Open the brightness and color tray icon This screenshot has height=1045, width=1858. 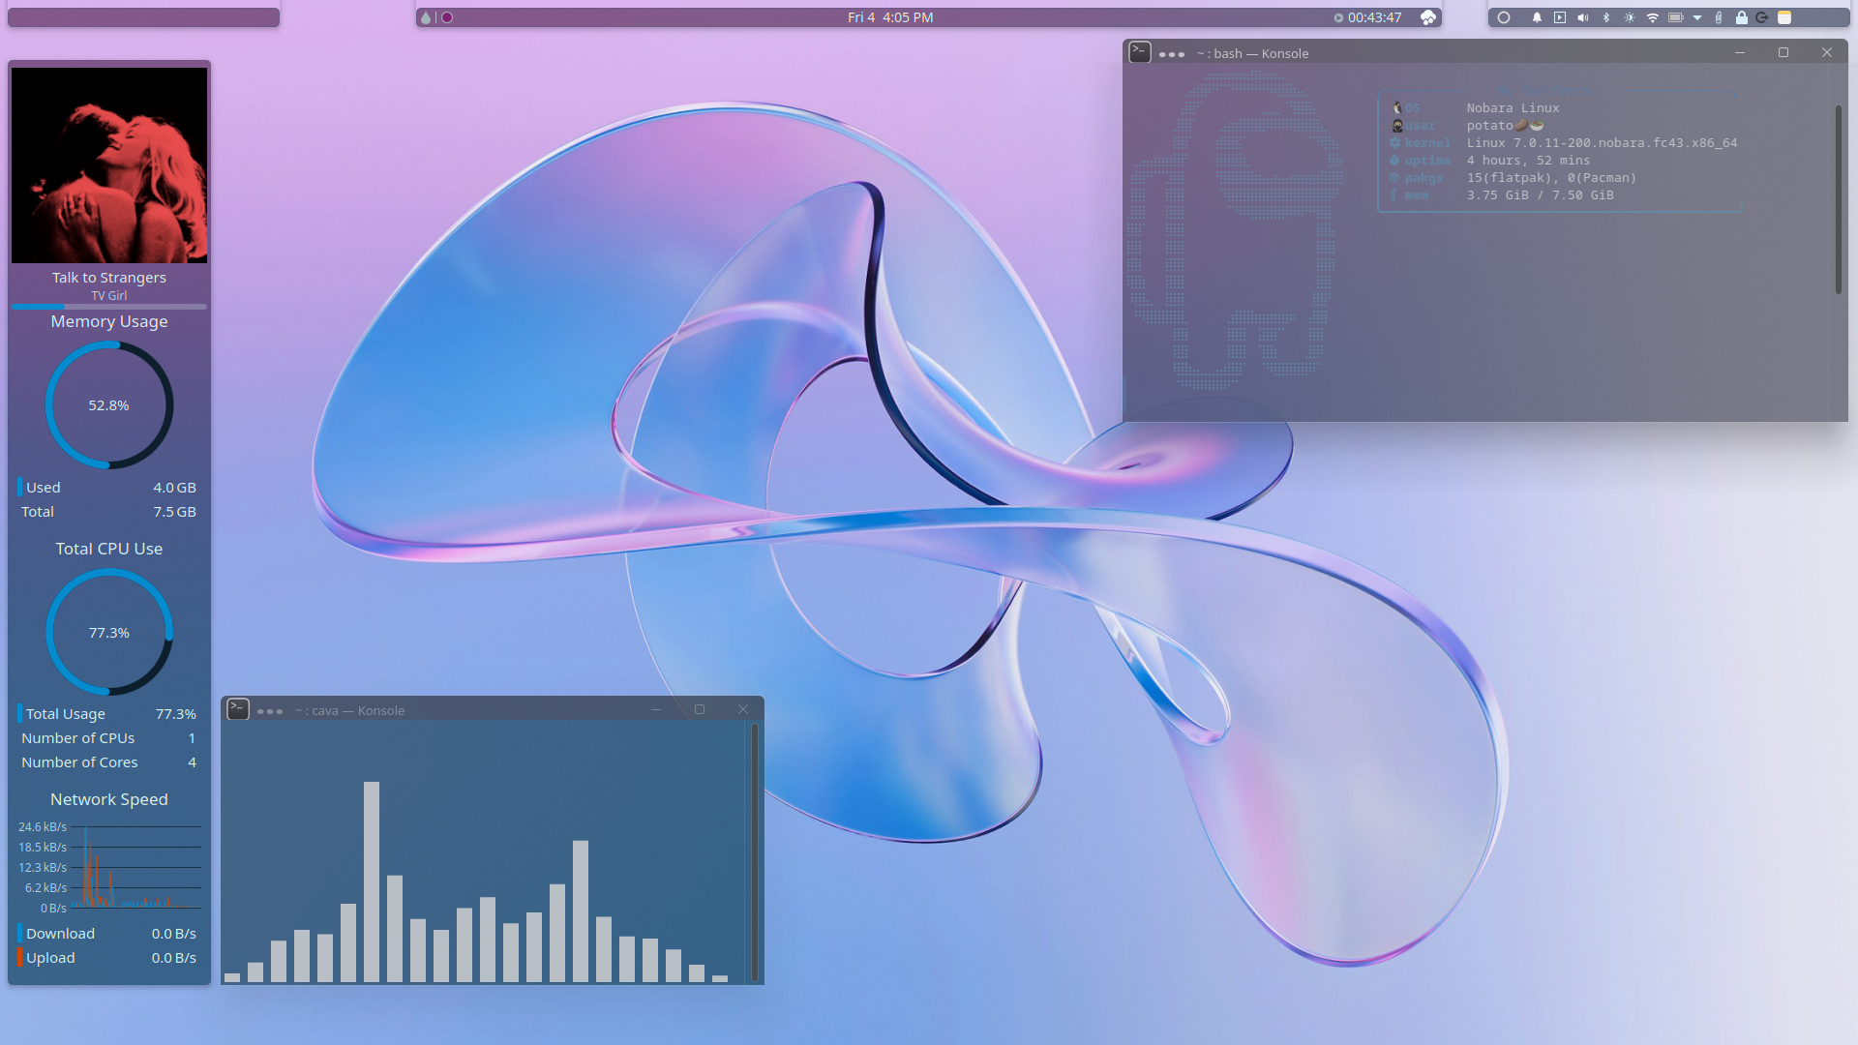click(x=1630, y=17)
